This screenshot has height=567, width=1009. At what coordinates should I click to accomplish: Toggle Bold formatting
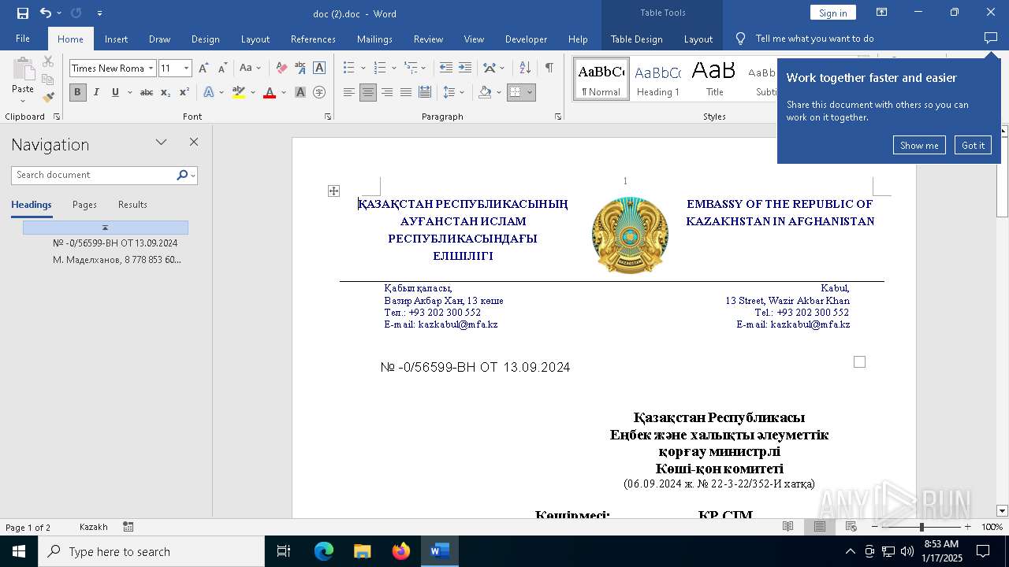pos(77,92)
